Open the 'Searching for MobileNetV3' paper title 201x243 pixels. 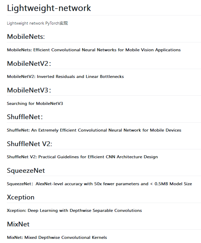click(x=35, y=103)
